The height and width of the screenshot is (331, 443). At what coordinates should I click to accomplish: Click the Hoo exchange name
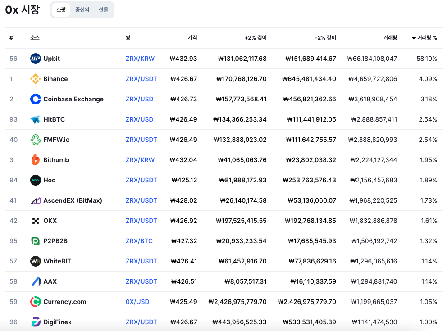[x=50, y=180]
